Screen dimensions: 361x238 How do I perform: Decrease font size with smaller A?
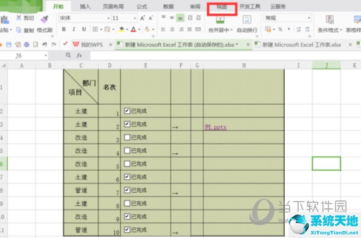(151, 18)
